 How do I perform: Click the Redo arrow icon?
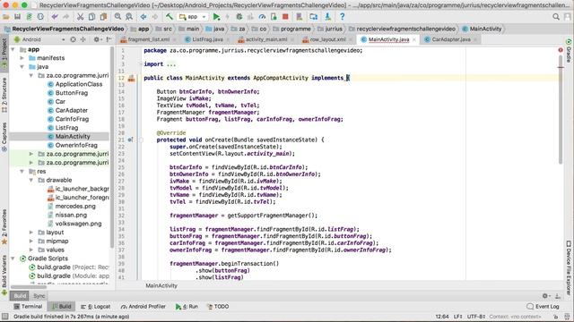click(66, 17)
